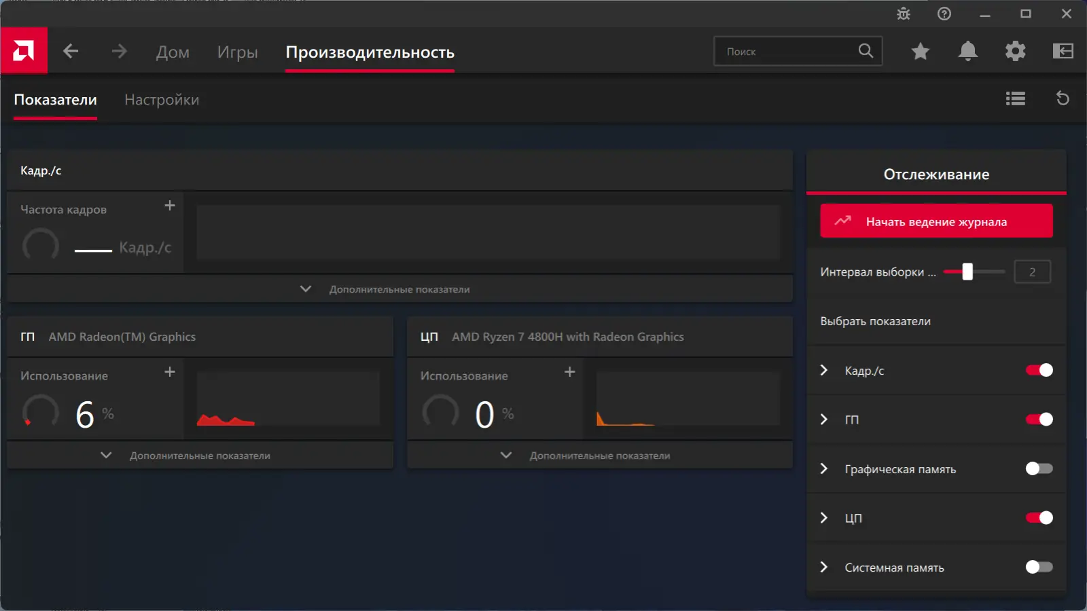Open the Игры section
The height and width of the screenshot is (611, 1087).
(x=237, y=52)
